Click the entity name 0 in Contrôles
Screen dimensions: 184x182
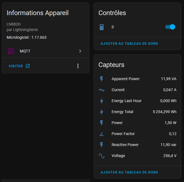[x=113, y=27]
